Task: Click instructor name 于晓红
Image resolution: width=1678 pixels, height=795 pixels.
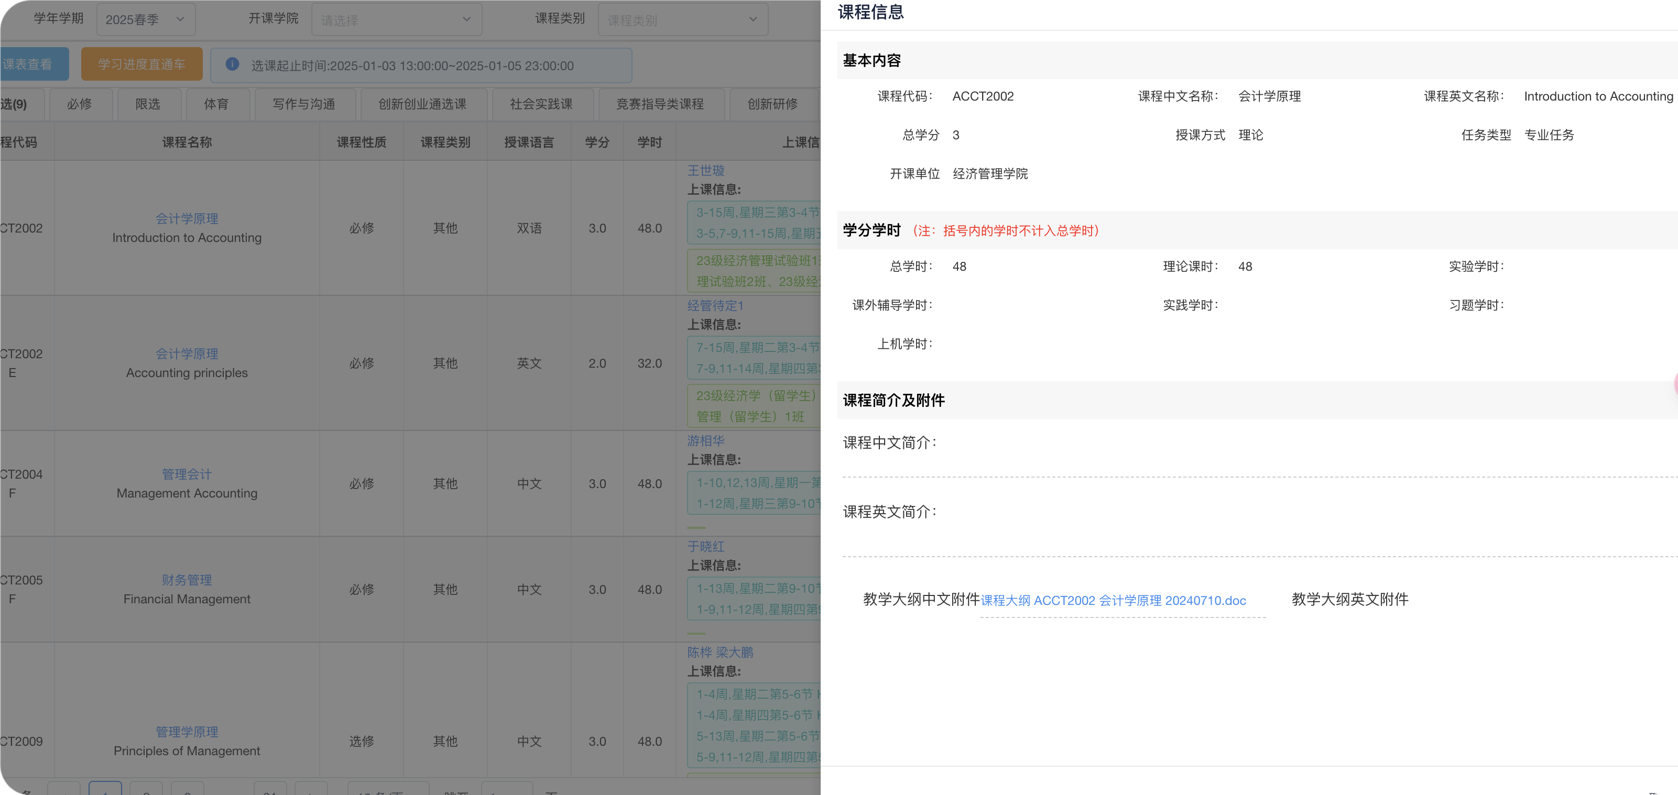Action: tap(705, 547)
